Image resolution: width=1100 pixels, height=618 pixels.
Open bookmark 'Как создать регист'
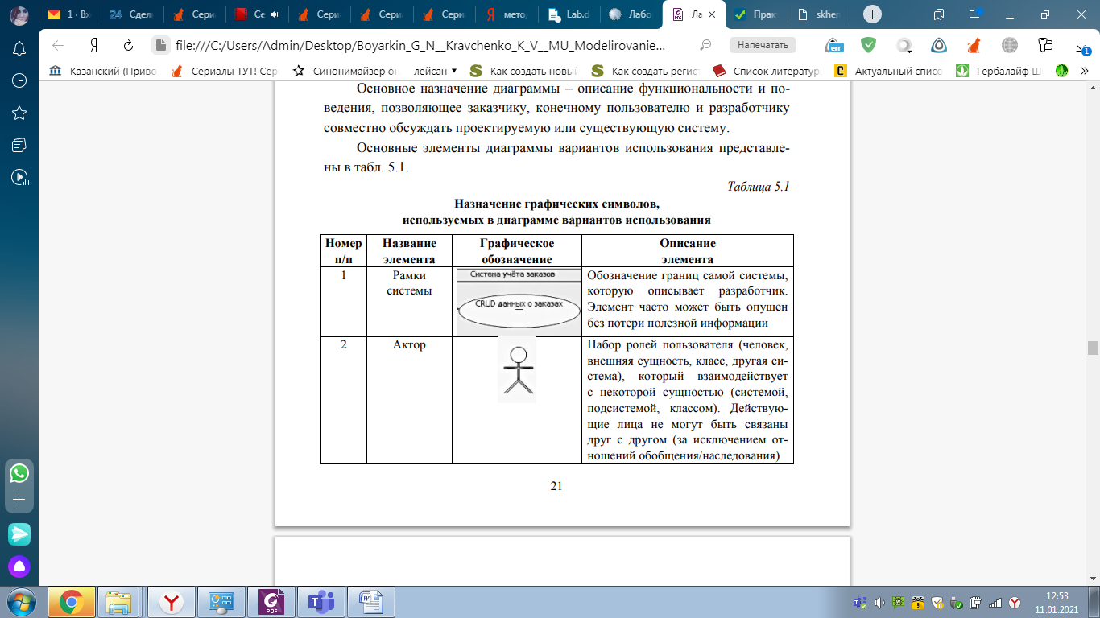click(x=646, y=71)
